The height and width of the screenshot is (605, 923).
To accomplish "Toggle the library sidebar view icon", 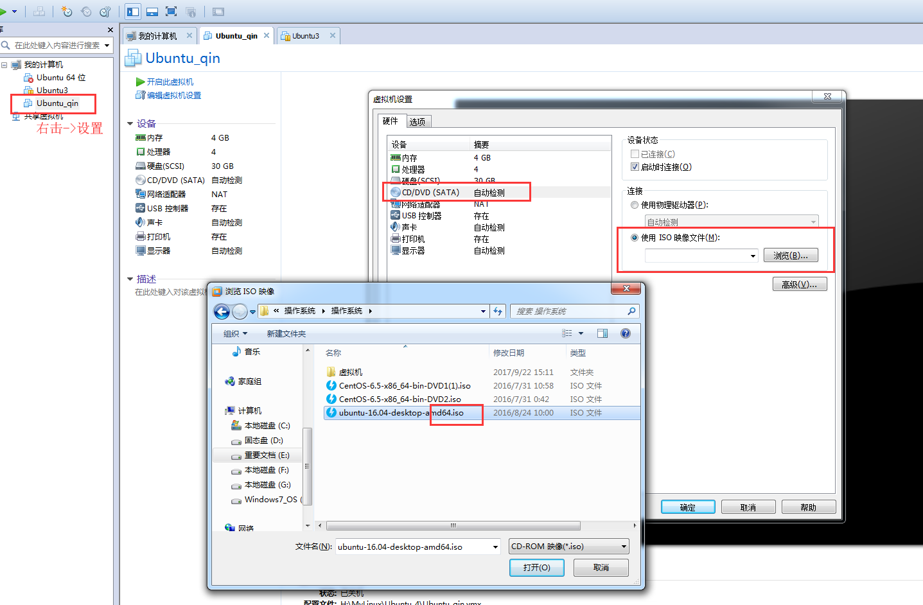I will point(133,11).
